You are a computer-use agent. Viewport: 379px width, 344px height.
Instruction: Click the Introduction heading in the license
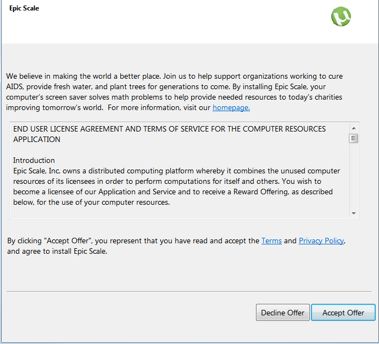(34, 160)
